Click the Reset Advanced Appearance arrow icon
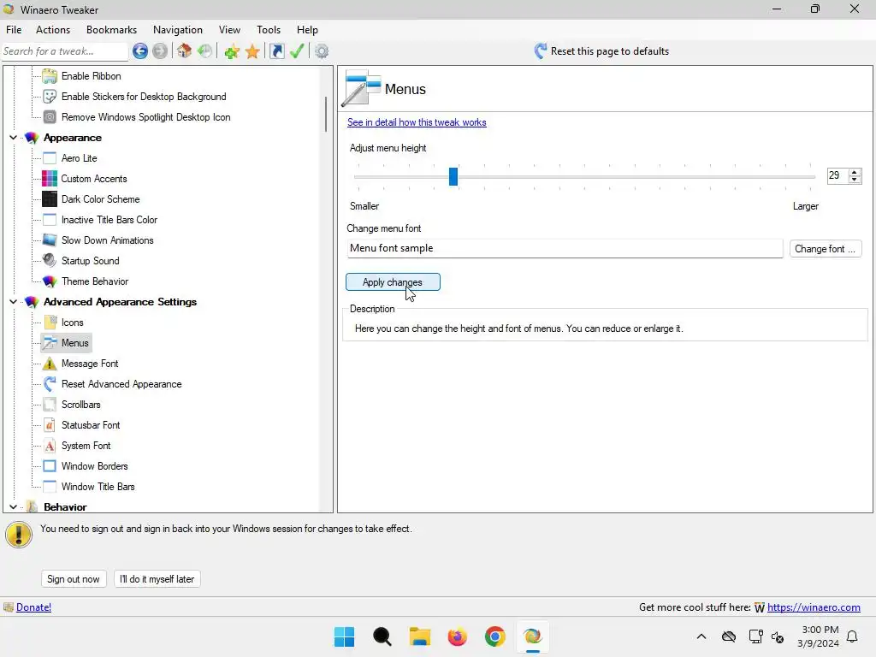This screenshot has width=876, height=657. pyautogui.click(x=50, y=384)
